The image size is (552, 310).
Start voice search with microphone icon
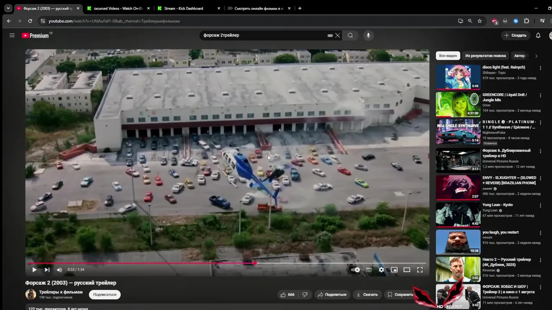(368, 35)
